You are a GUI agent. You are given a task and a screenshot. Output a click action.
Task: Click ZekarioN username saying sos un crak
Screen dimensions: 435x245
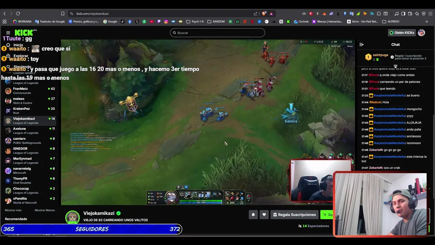(x=376, y=168)
